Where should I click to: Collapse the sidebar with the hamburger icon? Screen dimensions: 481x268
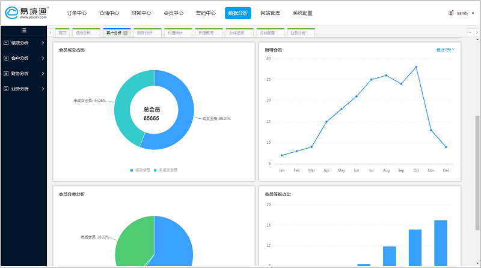pyautogui.click(x=23, y=30)
